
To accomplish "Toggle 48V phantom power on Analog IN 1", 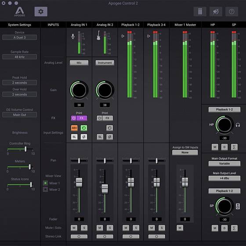I will point(74,128).
